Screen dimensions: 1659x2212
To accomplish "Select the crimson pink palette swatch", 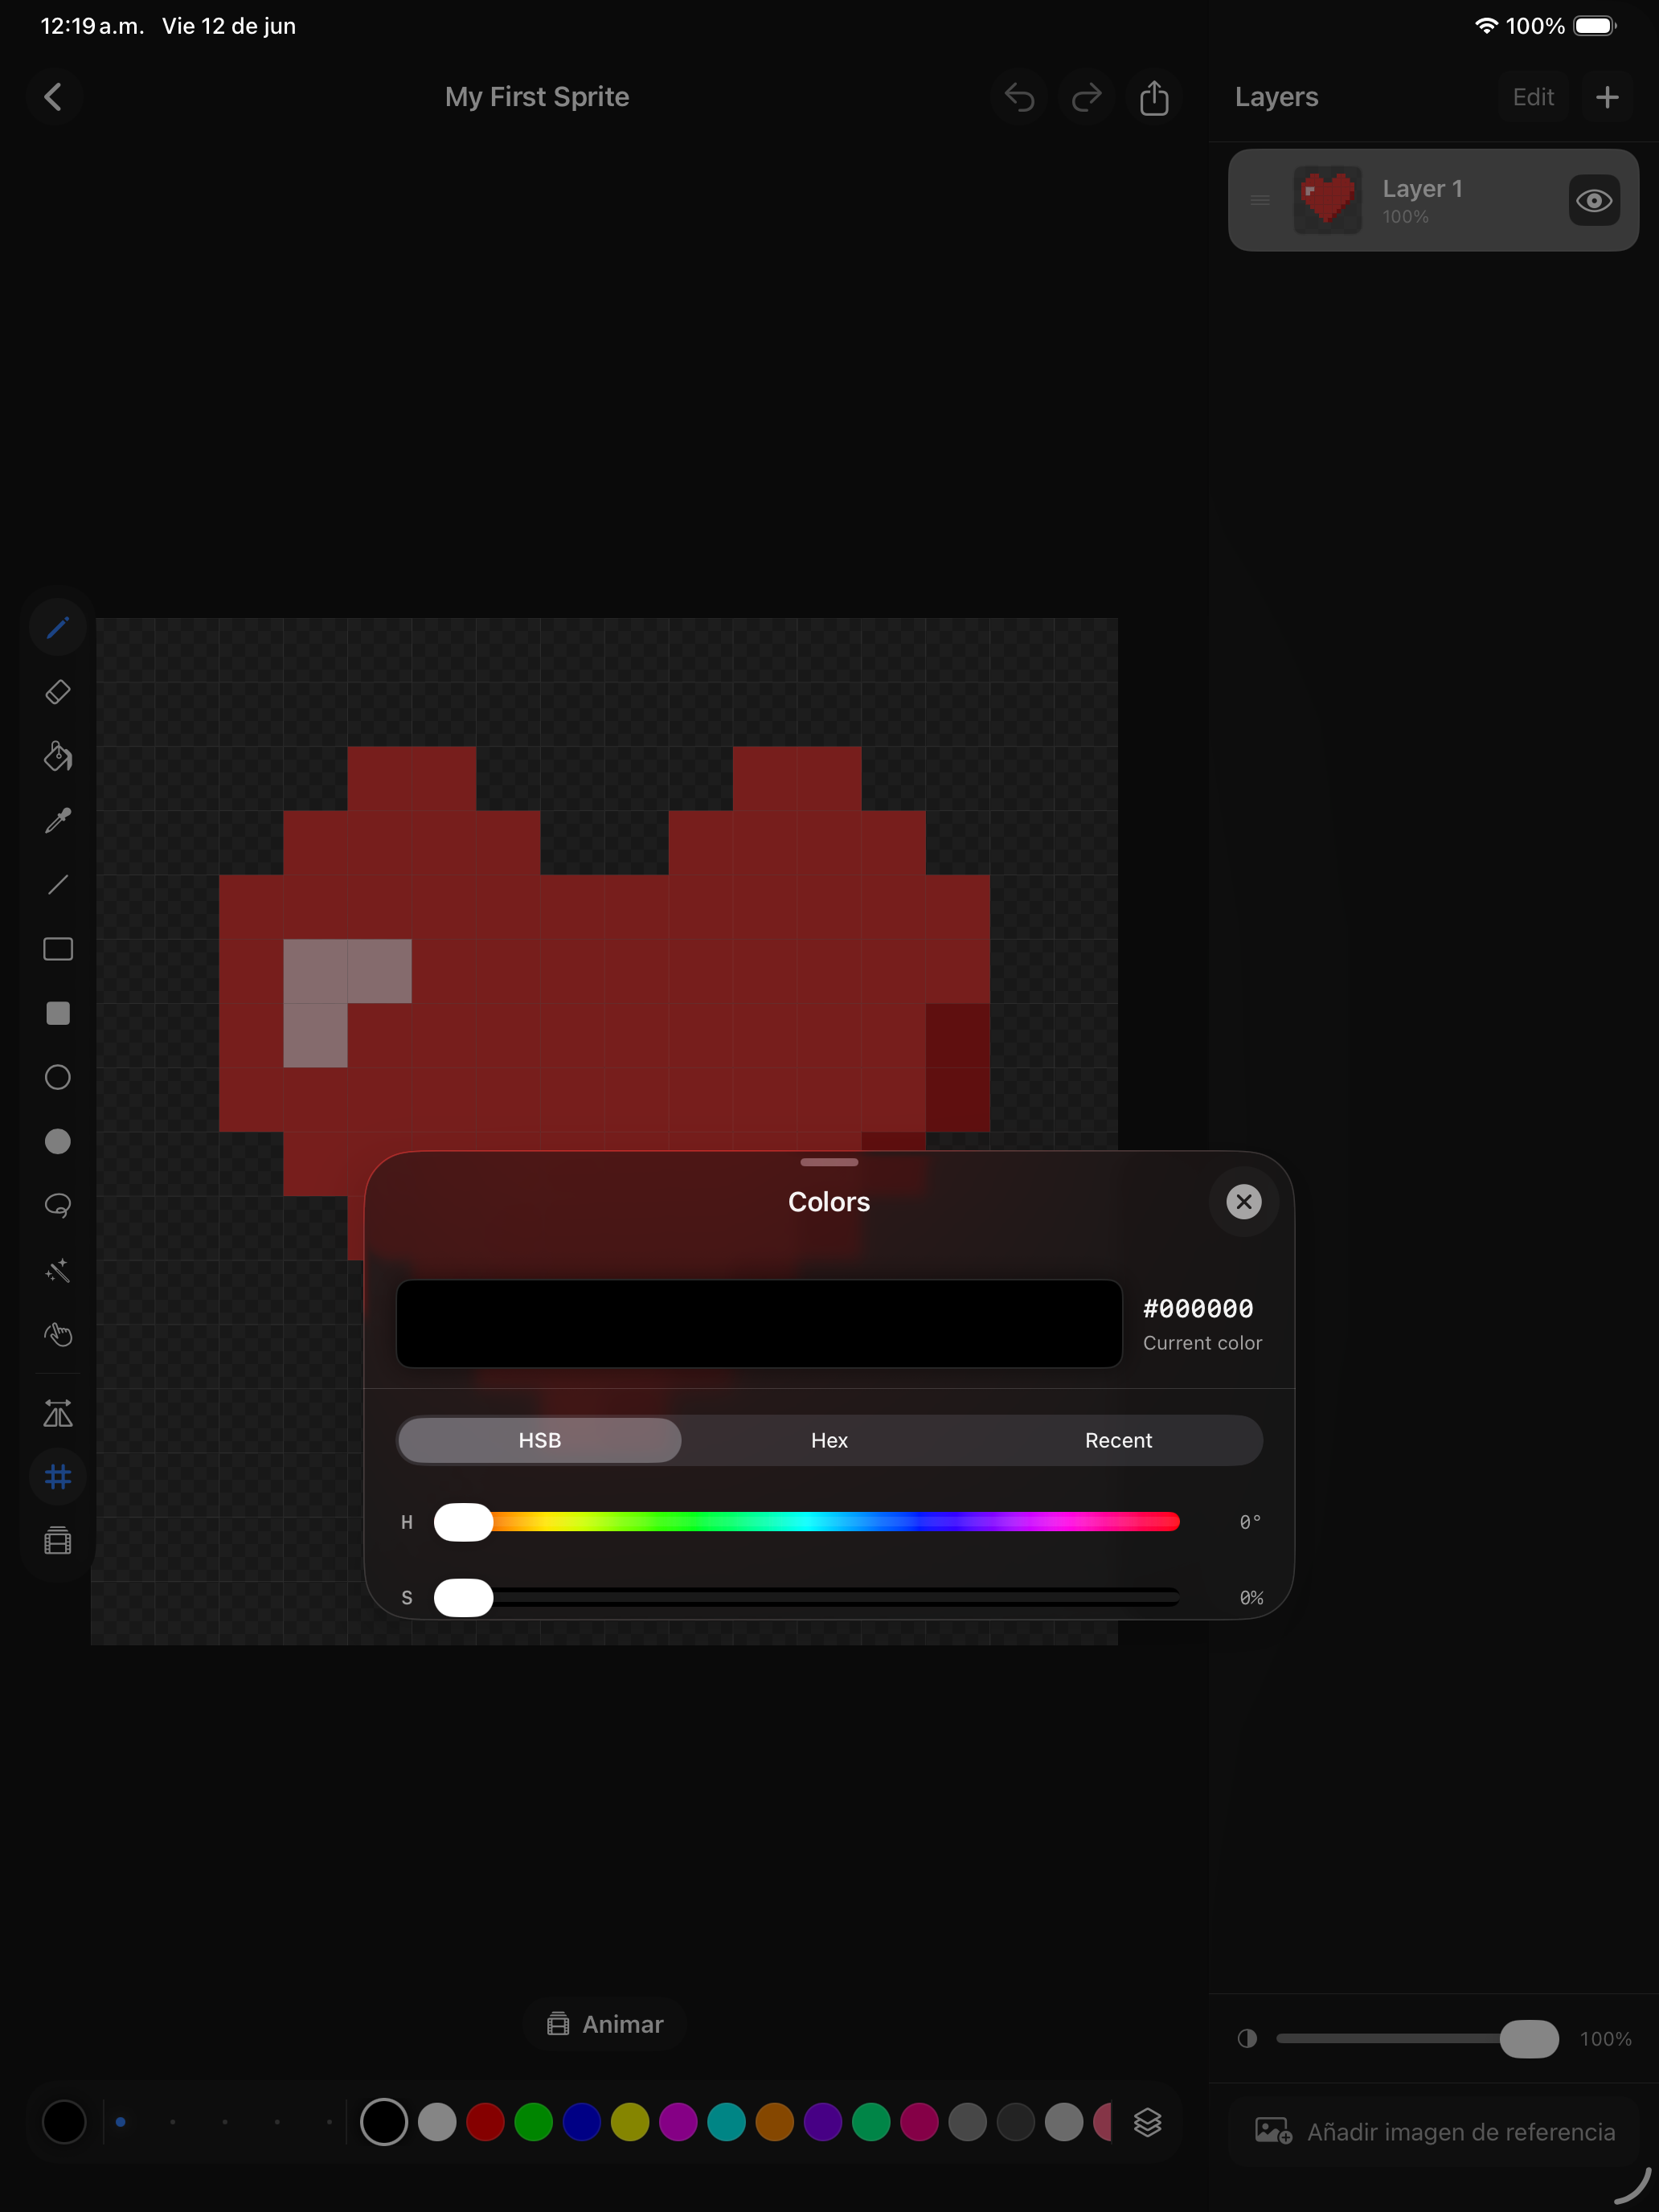I will coord(919,2121).
